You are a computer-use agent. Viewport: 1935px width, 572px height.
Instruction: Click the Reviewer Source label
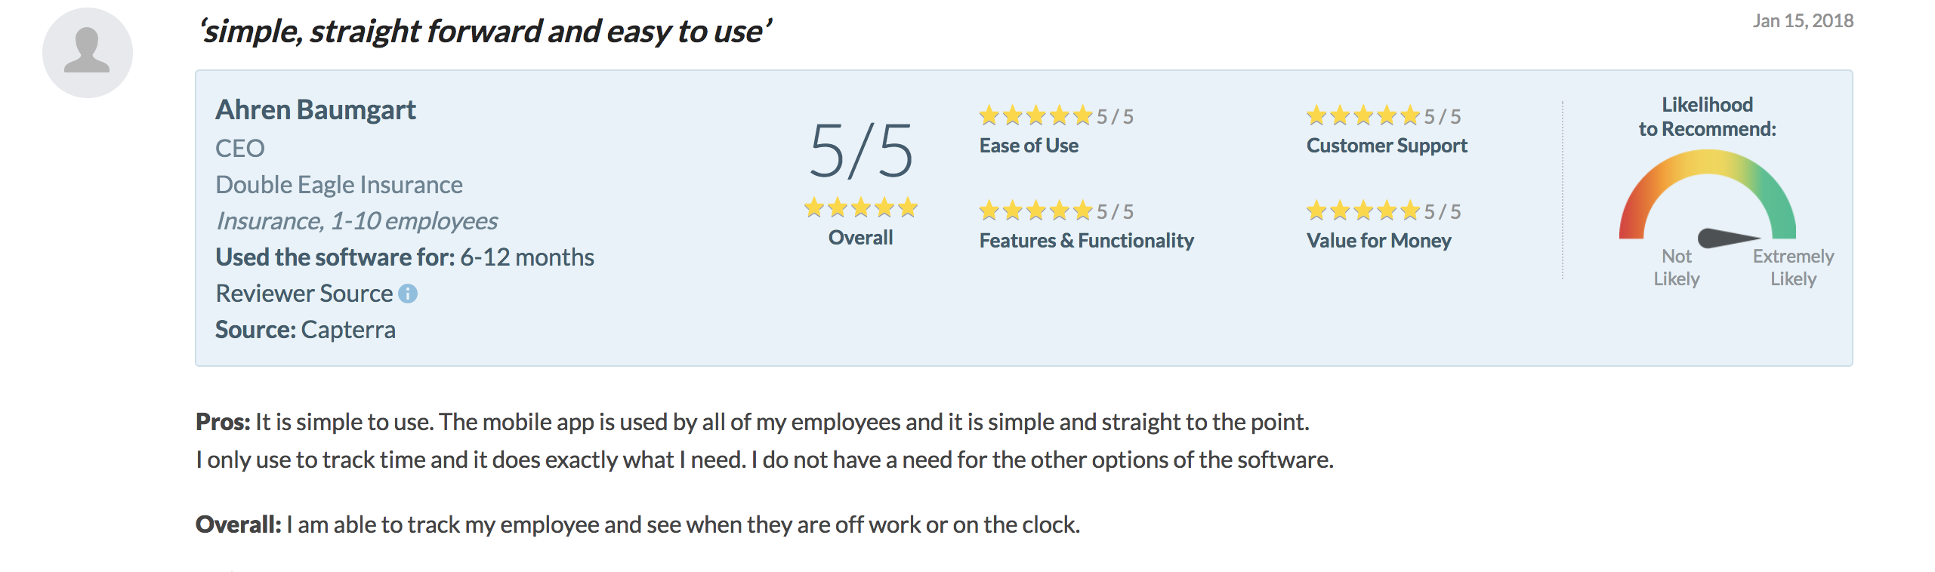pos(304,294)
